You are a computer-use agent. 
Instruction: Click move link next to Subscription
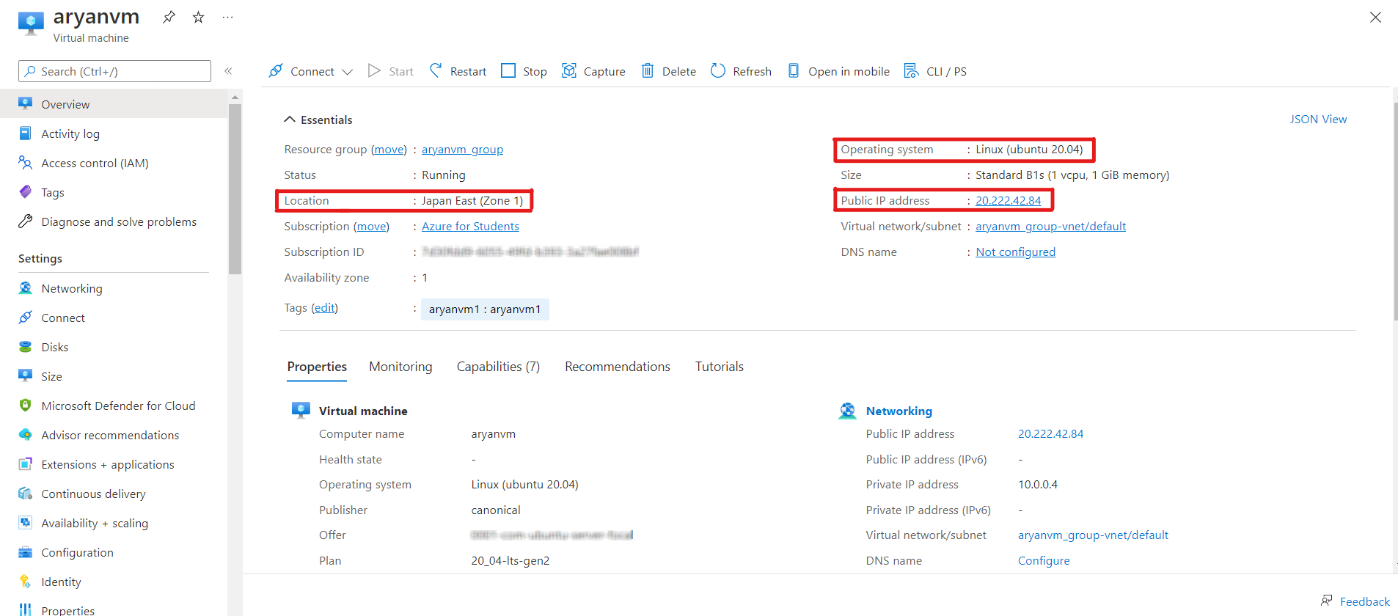(x=371, y=227)
